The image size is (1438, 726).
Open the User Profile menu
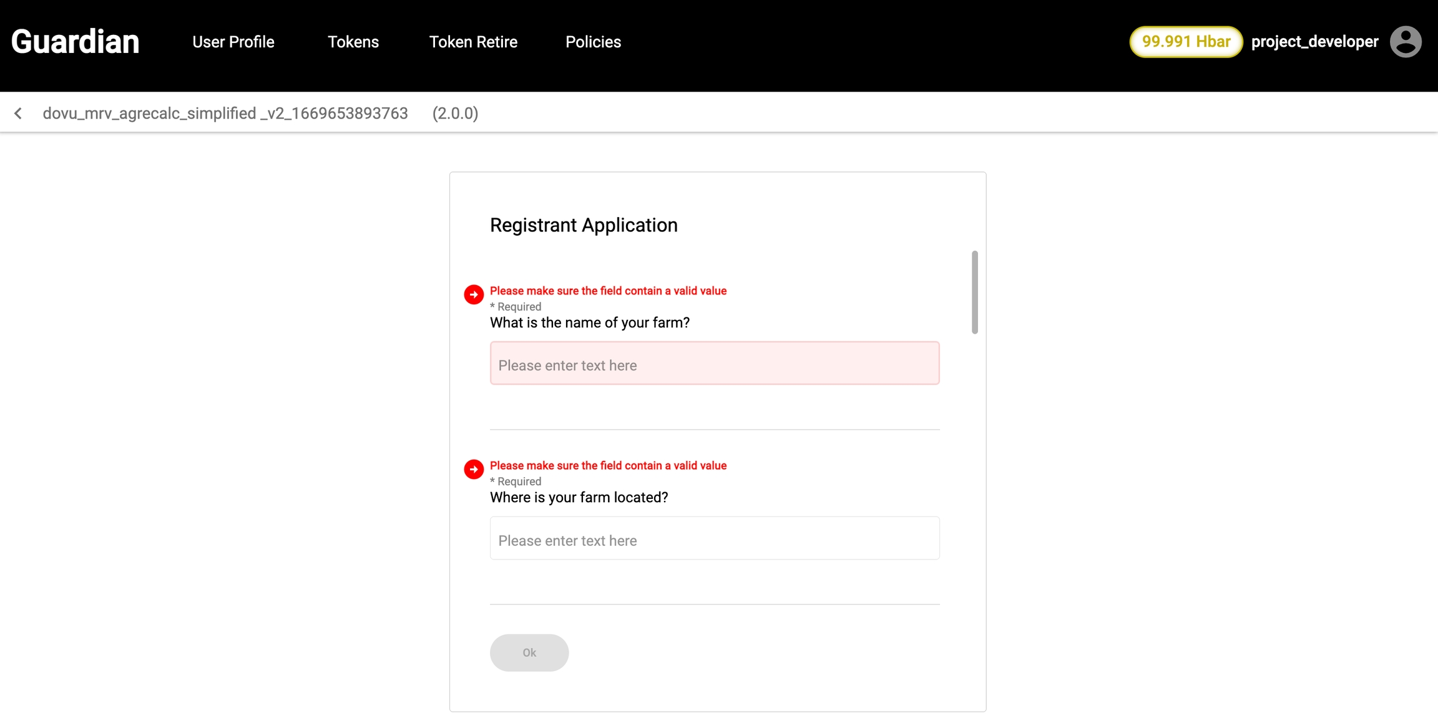(233, 42)
